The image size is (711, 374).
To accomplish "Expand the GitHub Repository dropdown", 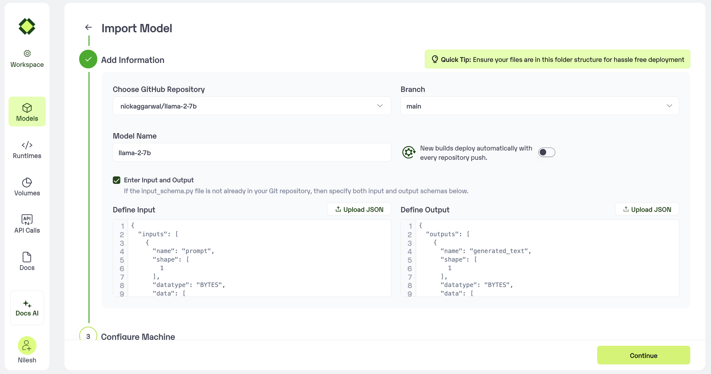I will (252, 106).
